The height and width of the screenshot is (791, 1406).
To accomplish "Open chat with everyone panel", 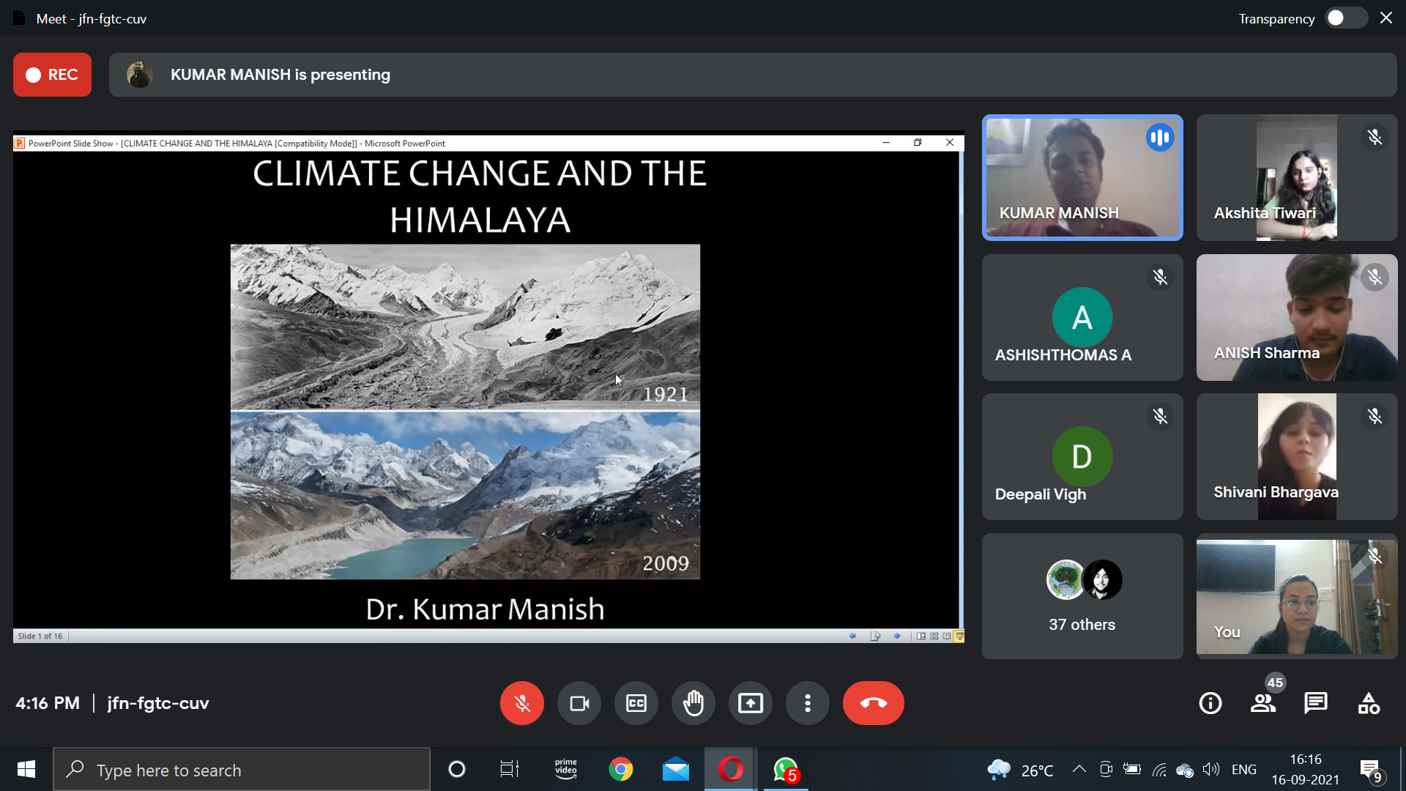I will (x=1315, y=704).
